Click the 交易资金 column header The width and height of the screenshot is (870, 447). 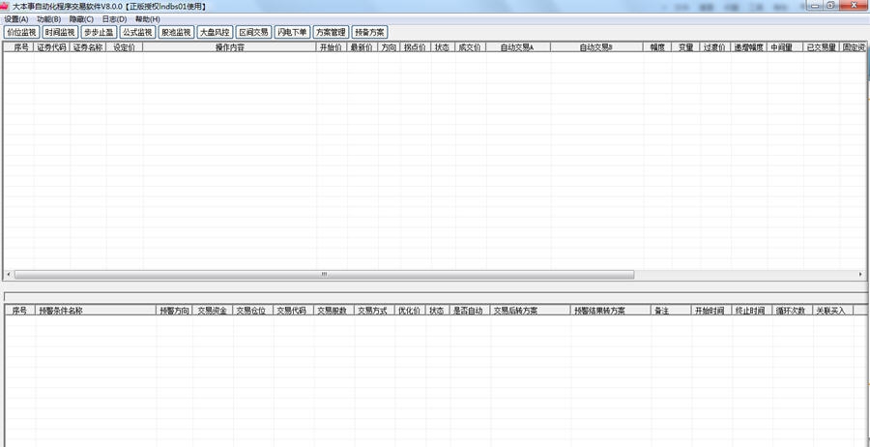tap(213, 311)
